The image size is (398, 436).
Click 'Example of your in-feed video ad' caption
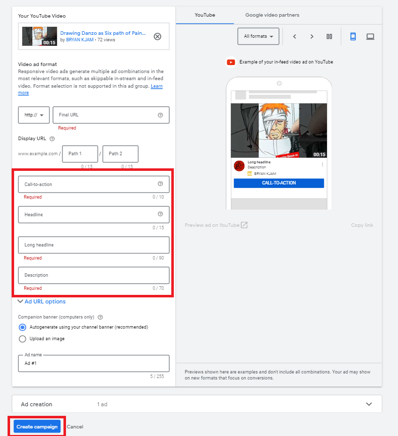pyautogui.click(x=286, y=62)
